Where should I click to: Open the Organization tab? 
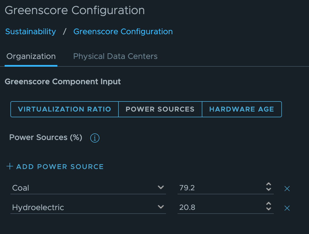[31, 56]
